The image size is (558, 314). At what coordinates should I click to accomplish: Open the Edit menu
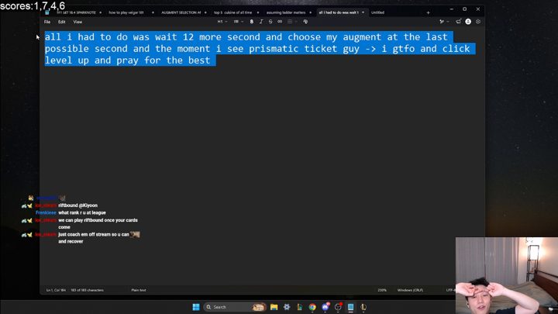coord(61,22)
